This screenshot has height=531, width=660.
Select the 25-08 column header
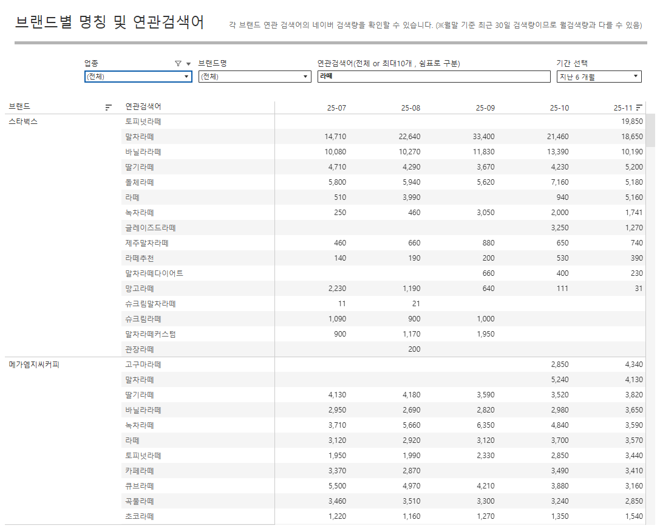pos(410,108)
